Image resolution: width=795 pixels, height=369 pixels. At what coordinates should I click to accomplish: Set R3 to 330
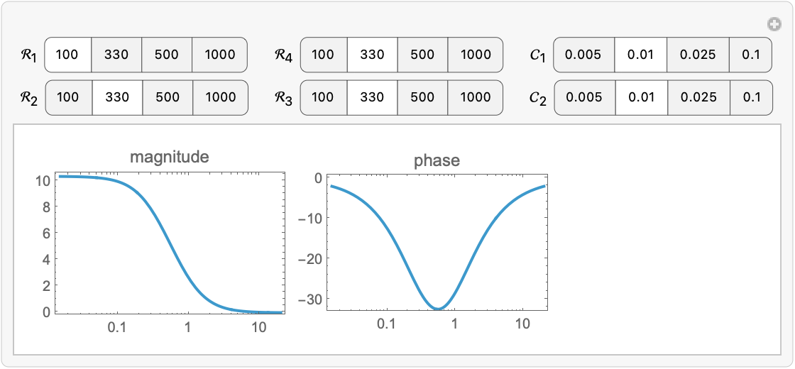click(x=372, y=97)
